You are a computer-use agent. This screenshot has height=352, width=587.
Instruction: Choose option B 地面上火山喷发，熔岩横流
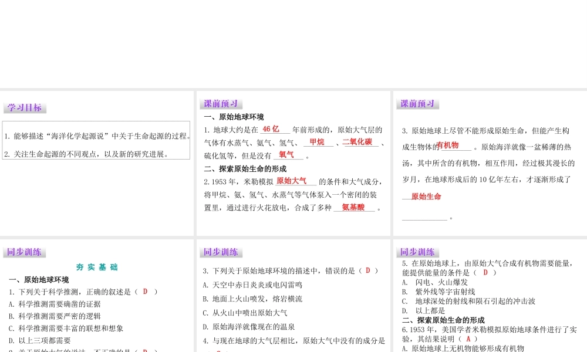click(252, 299)
